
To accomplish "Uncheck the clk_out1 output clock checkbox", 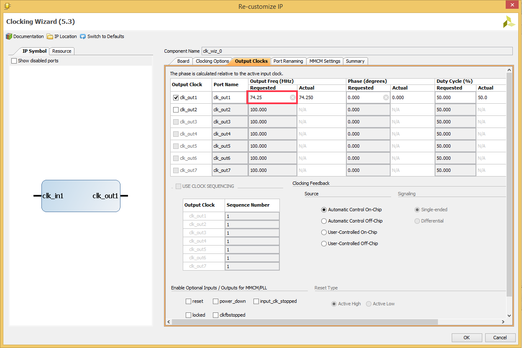I will tap(176, 97).
